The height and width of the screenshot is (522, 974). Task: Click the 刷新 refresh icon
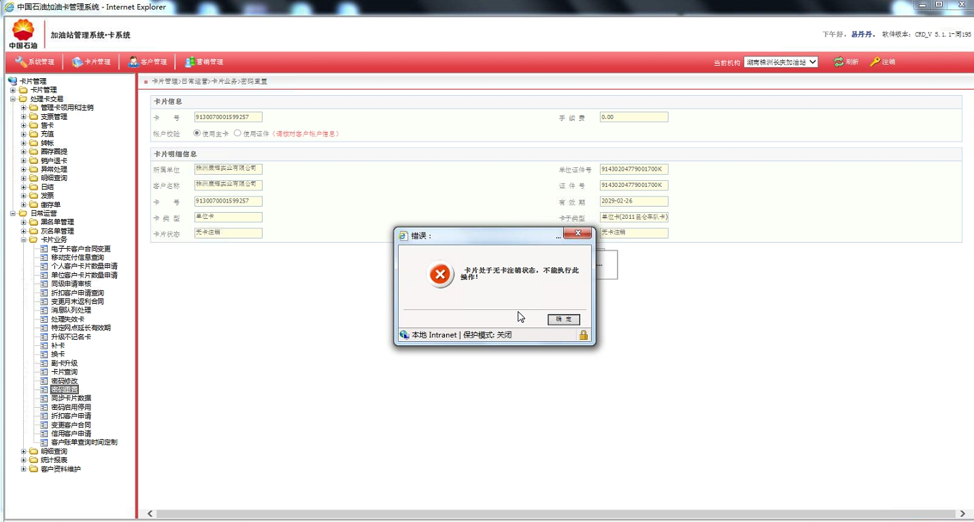(x=839, y=62)
